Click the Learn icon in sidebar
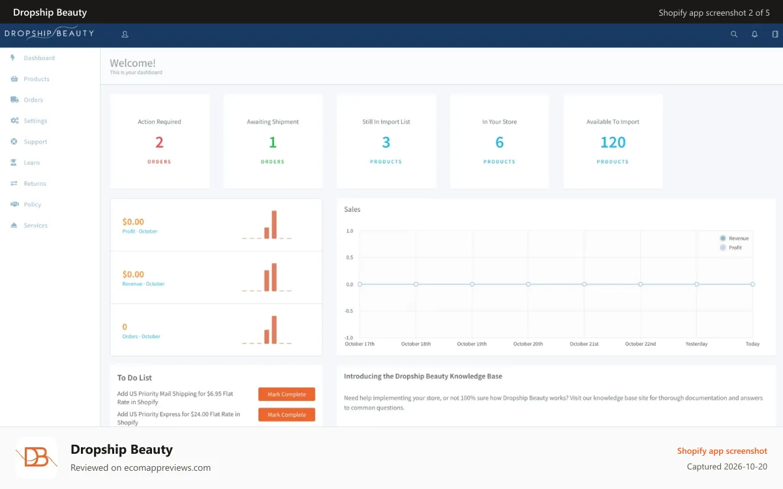783x489 pixels. [x=14, y=162]
